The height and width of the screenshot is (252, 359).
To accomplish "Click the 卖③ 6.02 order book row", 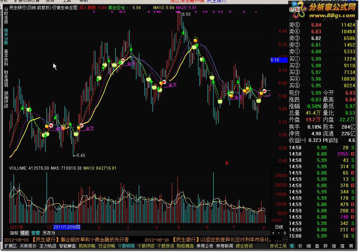I will pyautogui.click(x=322, y=38).
